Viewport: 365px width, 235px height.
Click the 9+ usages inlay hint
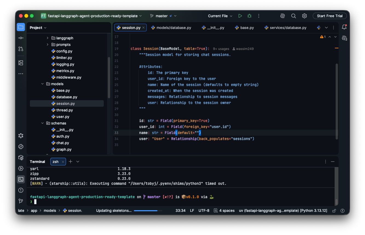[x=221, y=49]
